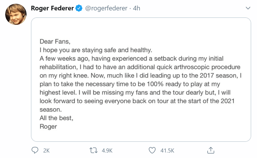Click the "Dear Fans," greeting in the letter
Screen dimensions: 257x158
tap(55, 42)
